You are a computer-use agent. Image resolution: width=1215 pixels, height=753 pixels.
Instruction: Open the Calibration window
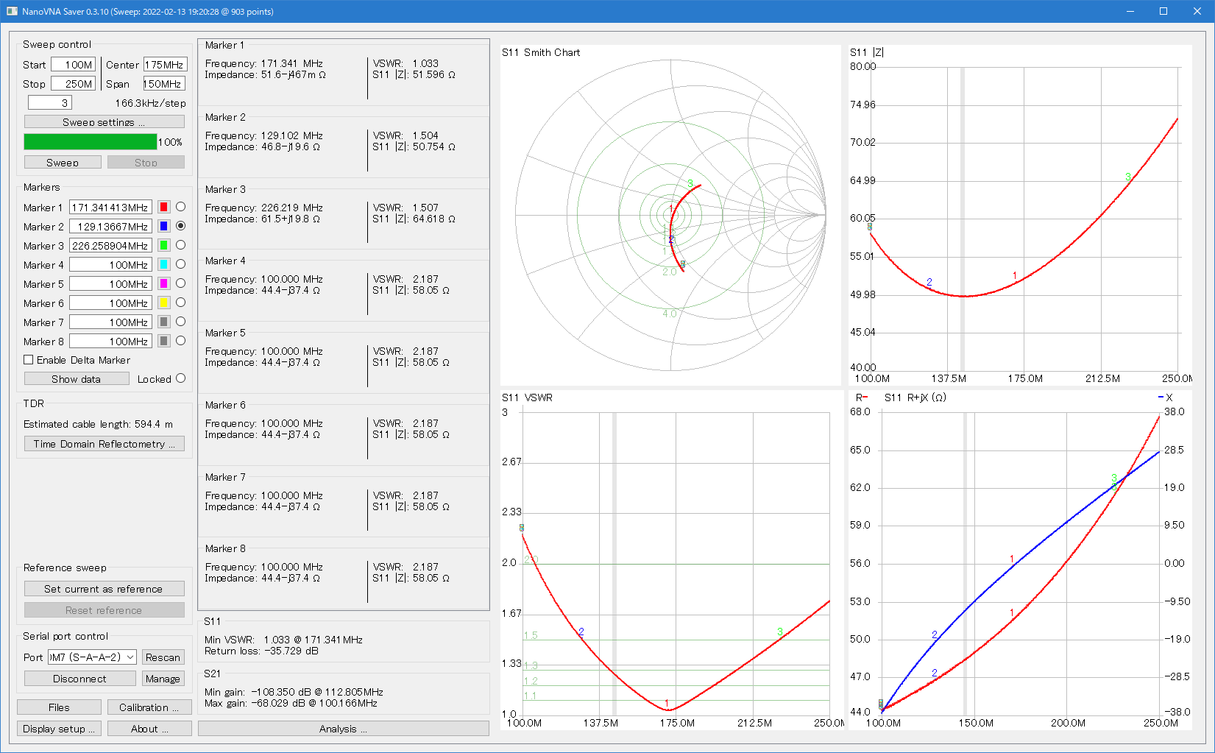pos(149,707)
